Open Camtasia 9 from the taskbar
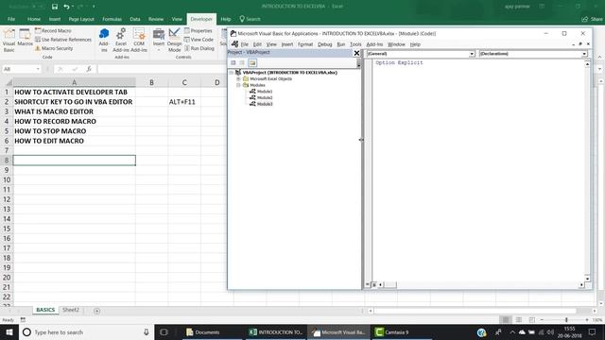Image resolution: width=605 pixels, height=340 pixels. (x=392, y=332)
